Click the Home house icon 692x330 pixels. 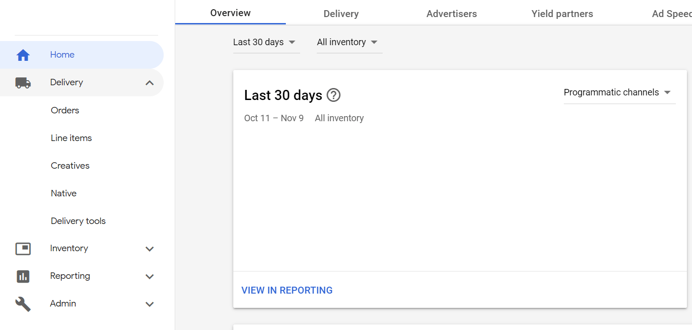(23, 55)
